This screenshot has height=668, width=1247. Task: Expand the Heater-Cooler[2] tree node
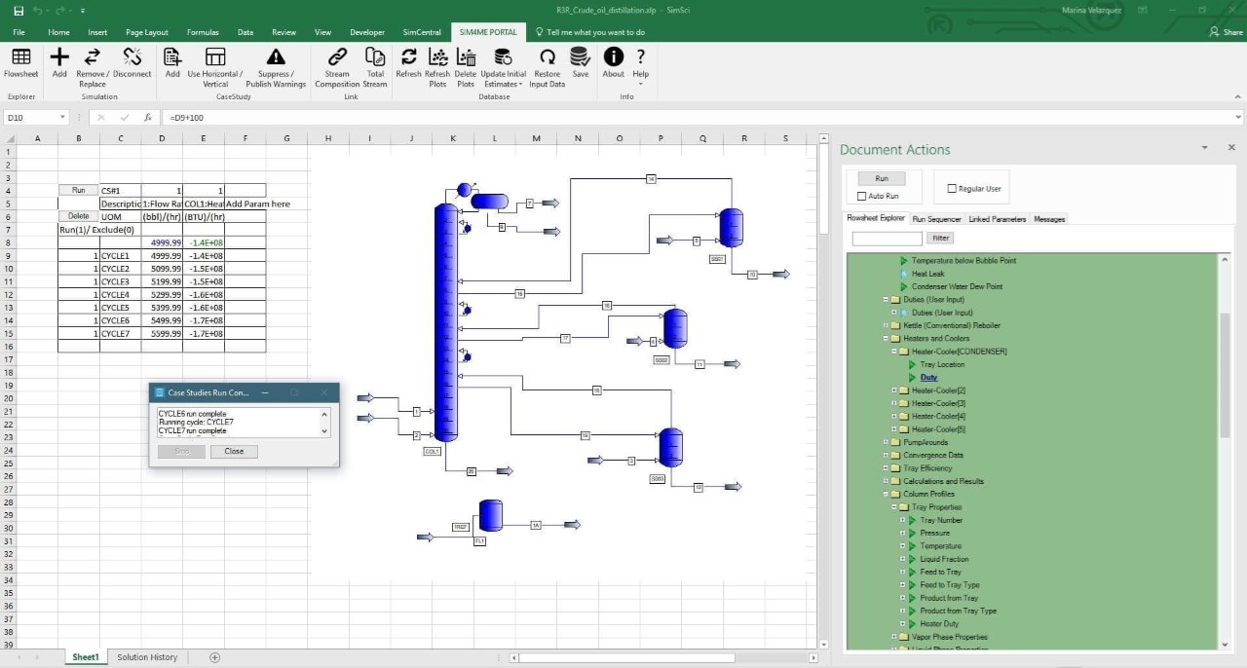pyautogui.click(x=894, y=390)
